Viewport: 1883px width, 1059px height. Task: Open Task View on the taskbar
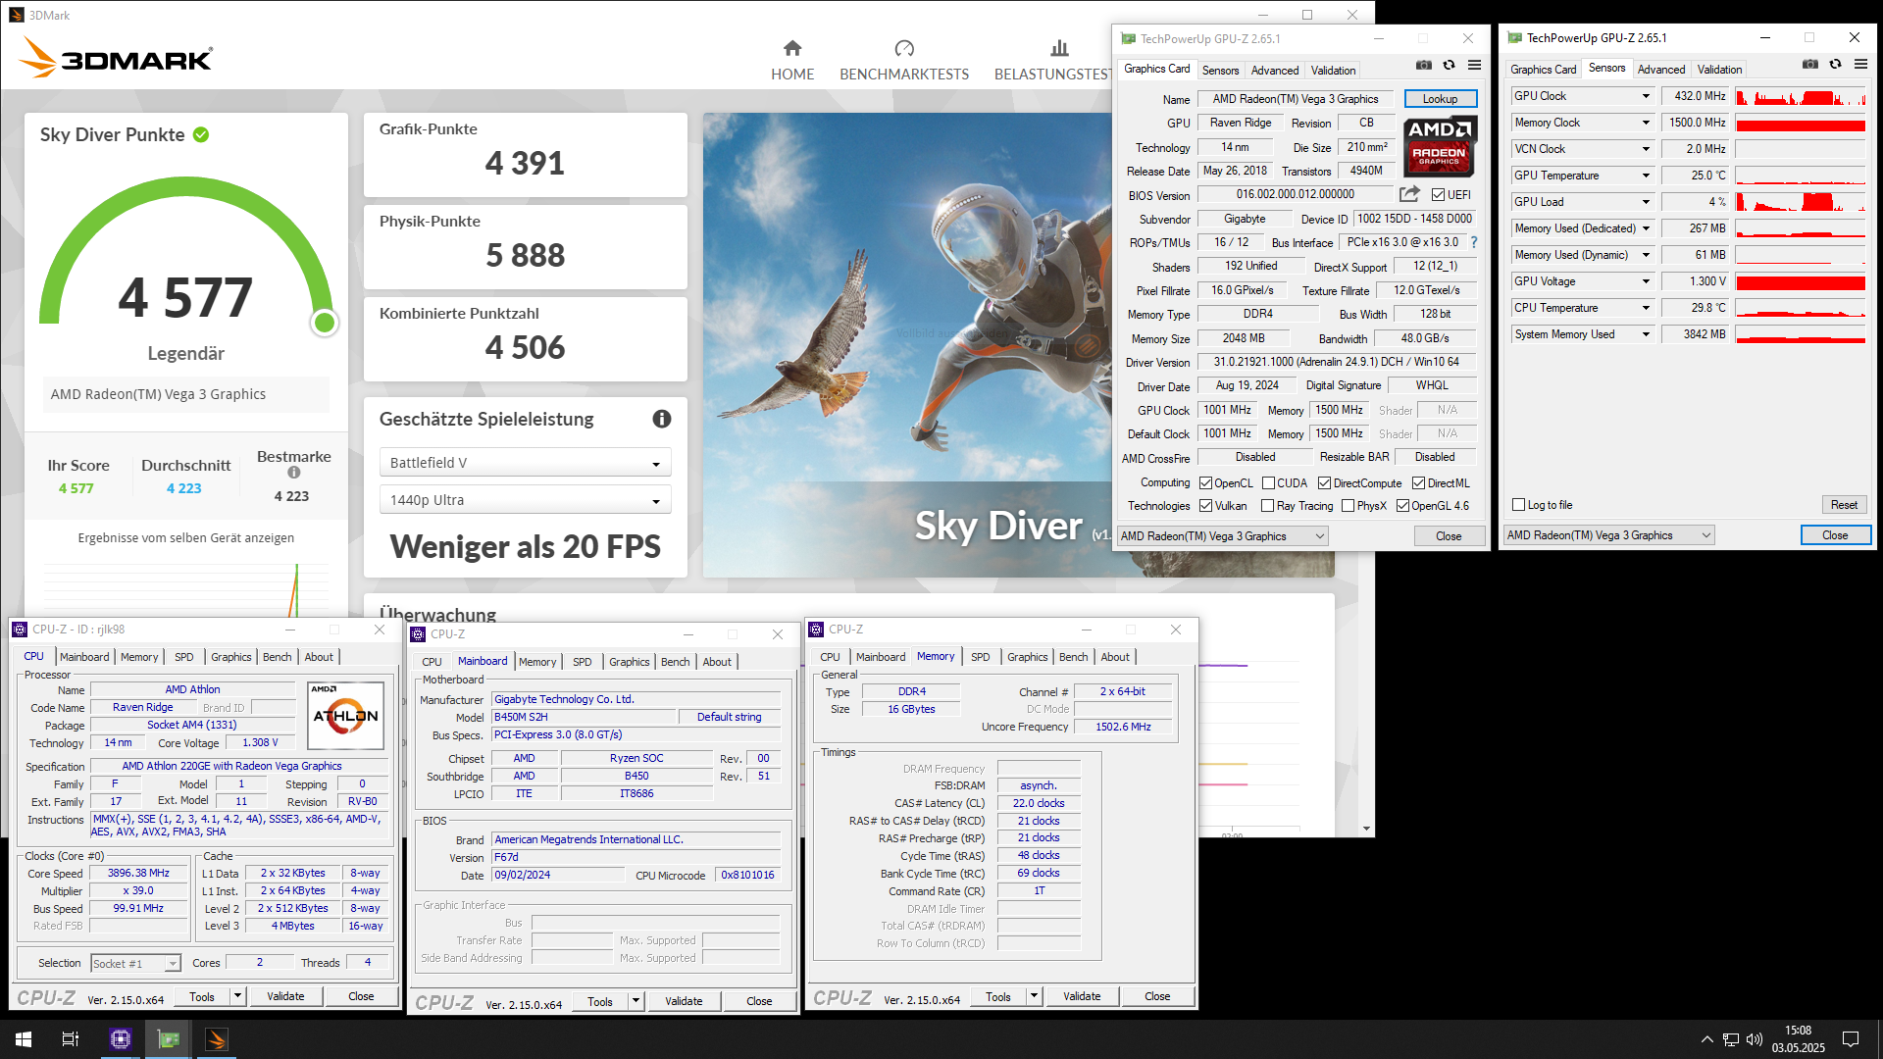(71, 1039)
